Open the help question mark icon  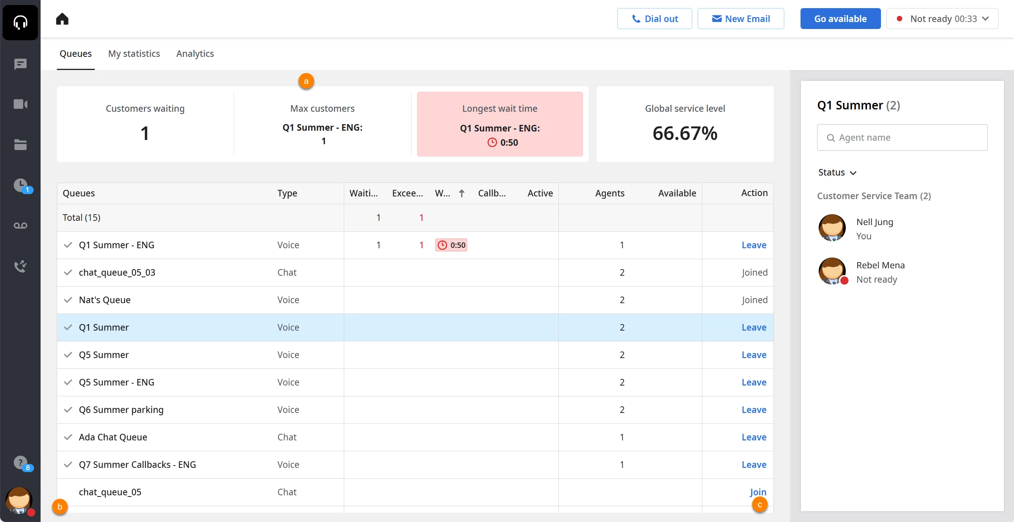21,462
